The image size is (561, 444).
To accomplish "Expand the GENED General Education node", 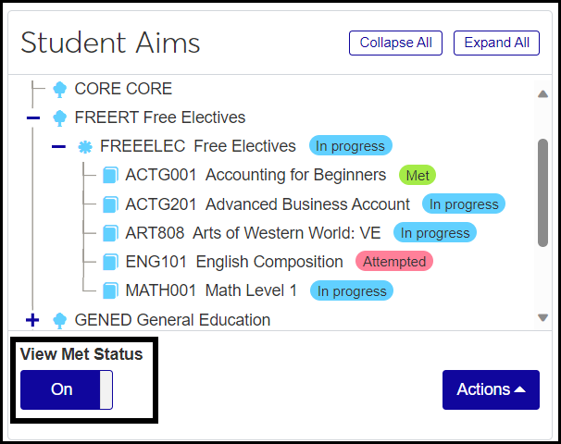I will coord(33,320).
